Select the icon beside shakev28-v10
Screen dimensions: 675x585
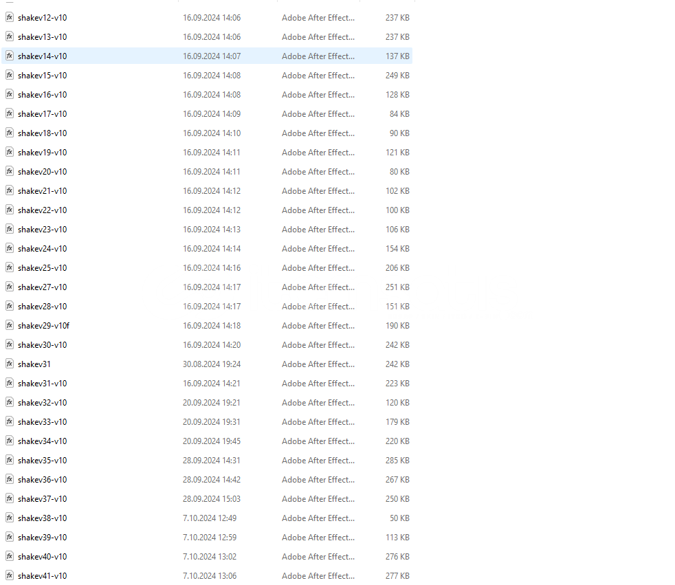click(x=10, y=306)
